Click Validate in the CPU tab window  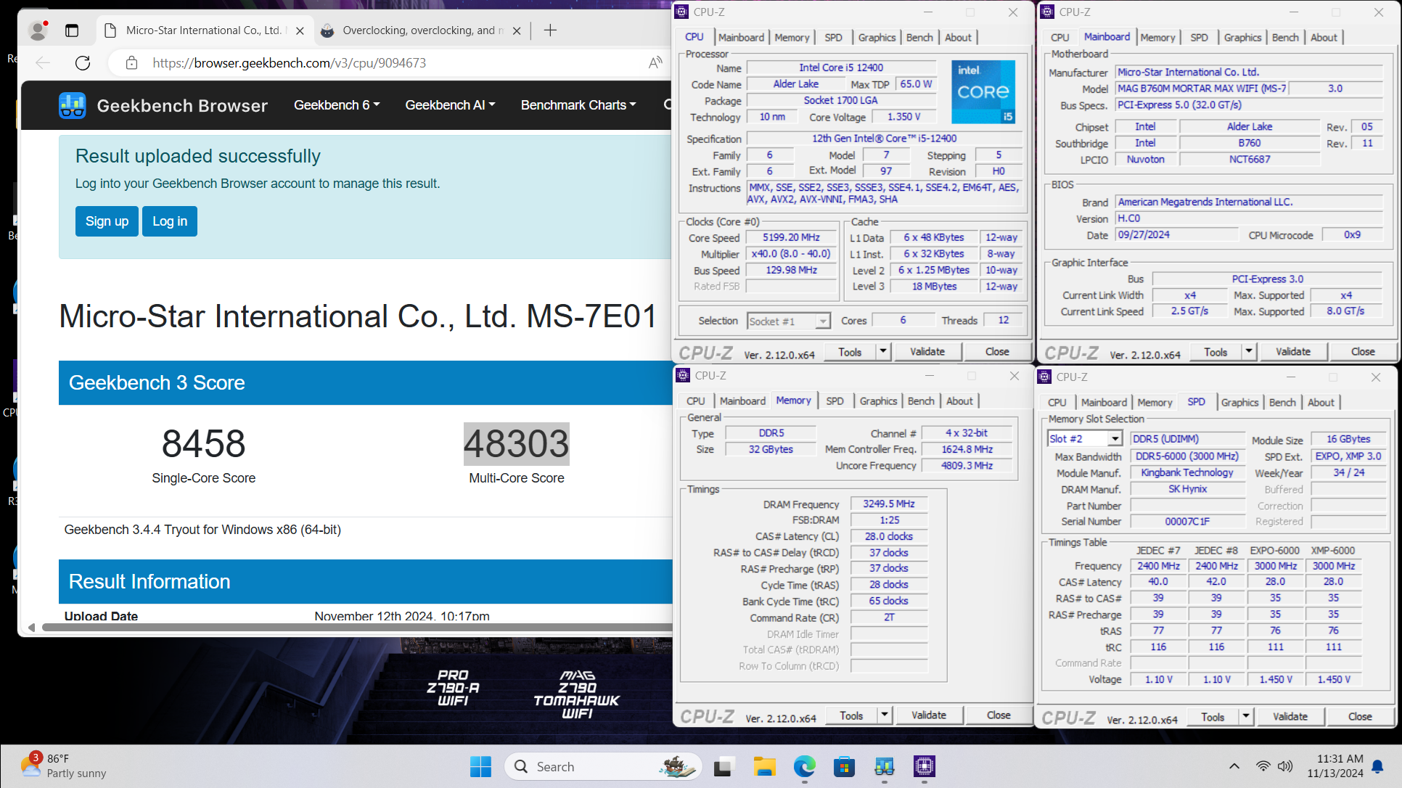click(x=927, y=351)
